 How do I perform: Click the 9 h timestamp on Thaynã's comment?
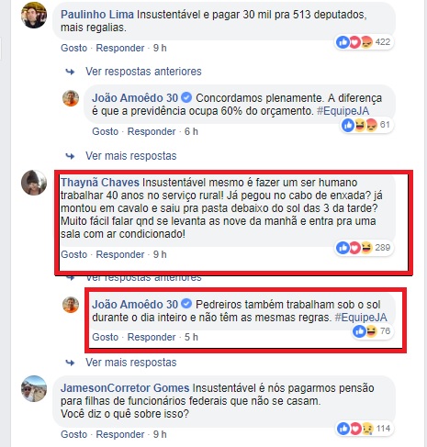pos(160,254)
